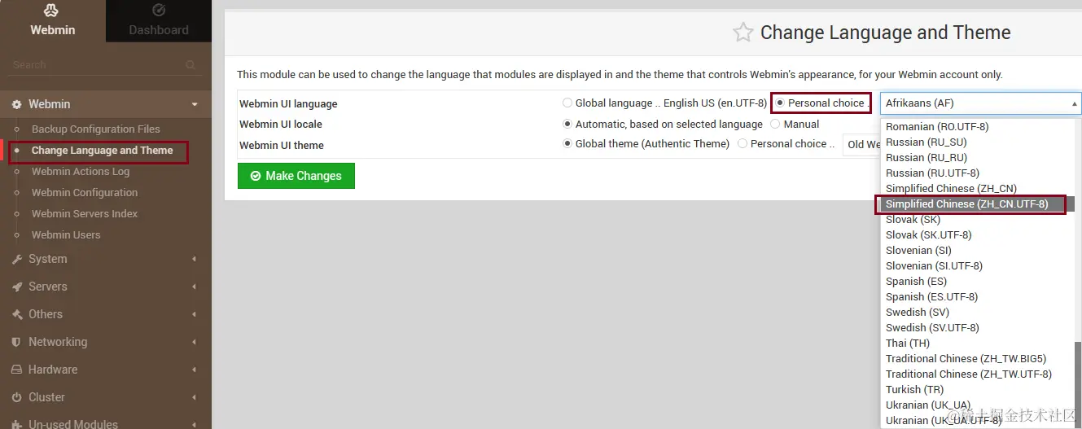Click the Servers rocket icon

point(16,287)
